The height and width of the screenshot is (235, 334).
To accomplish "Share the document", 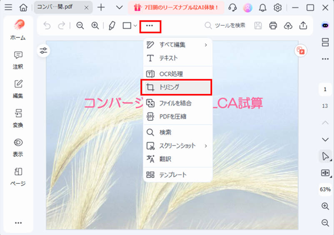I will point(303,26).
